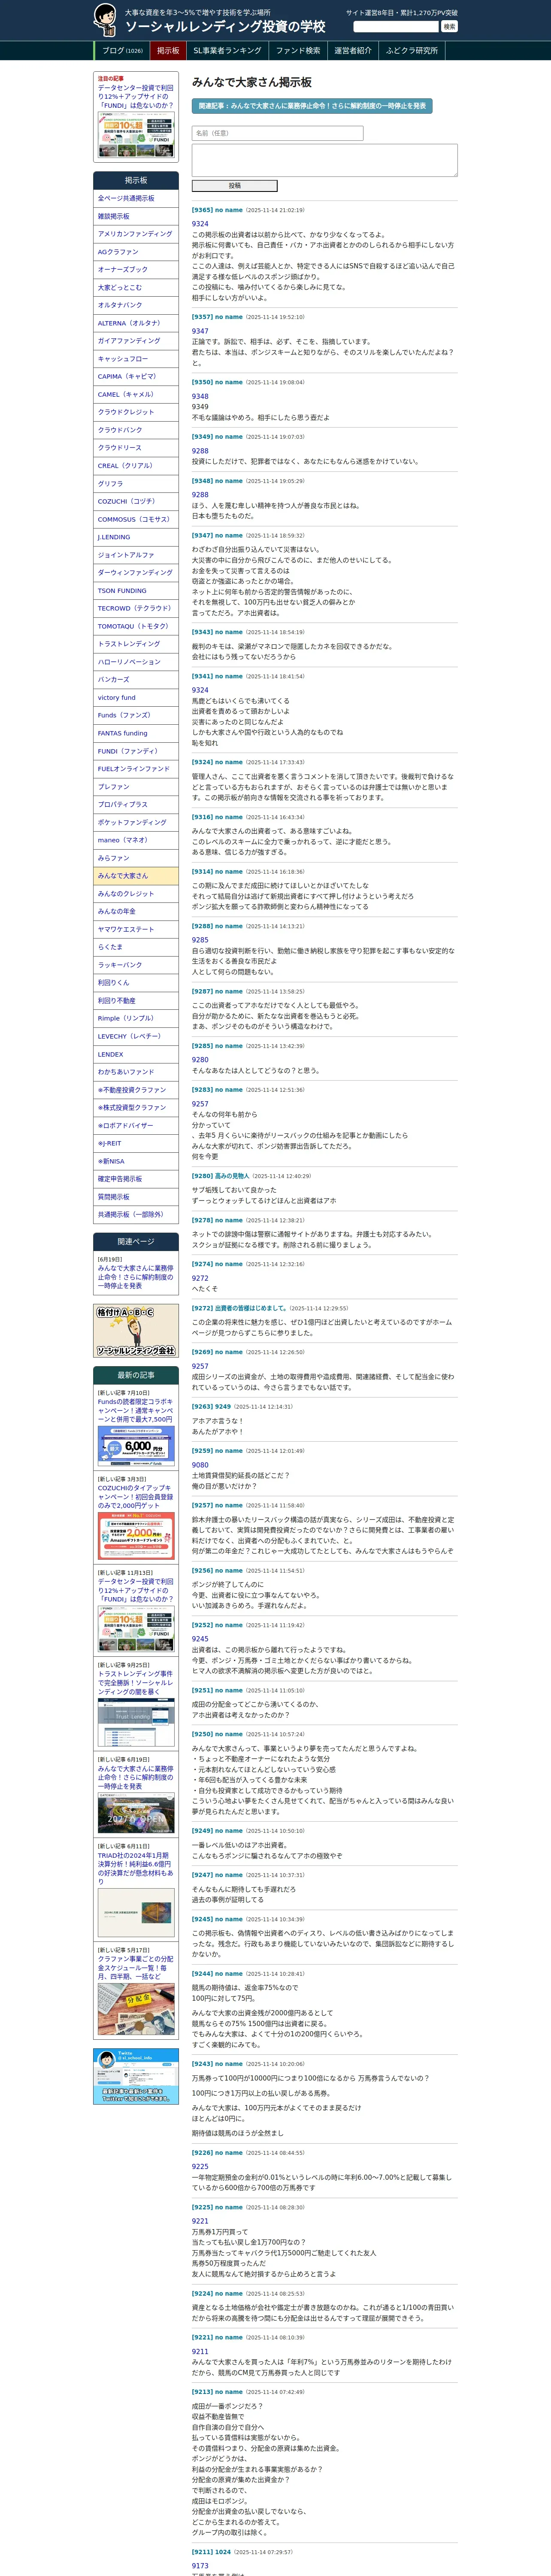Open Rimple（リンプル） board link
The width and height of the screenshot is (551, 2576).
point(136,1018)
